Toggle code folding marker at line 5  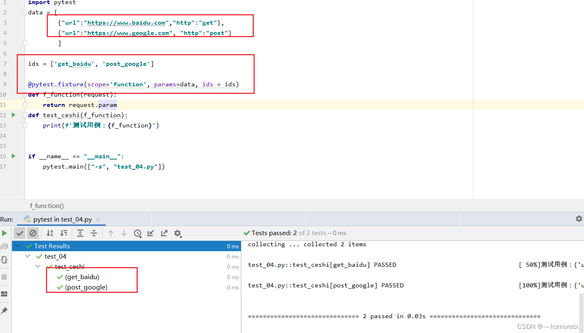click(x=25, y=43)
